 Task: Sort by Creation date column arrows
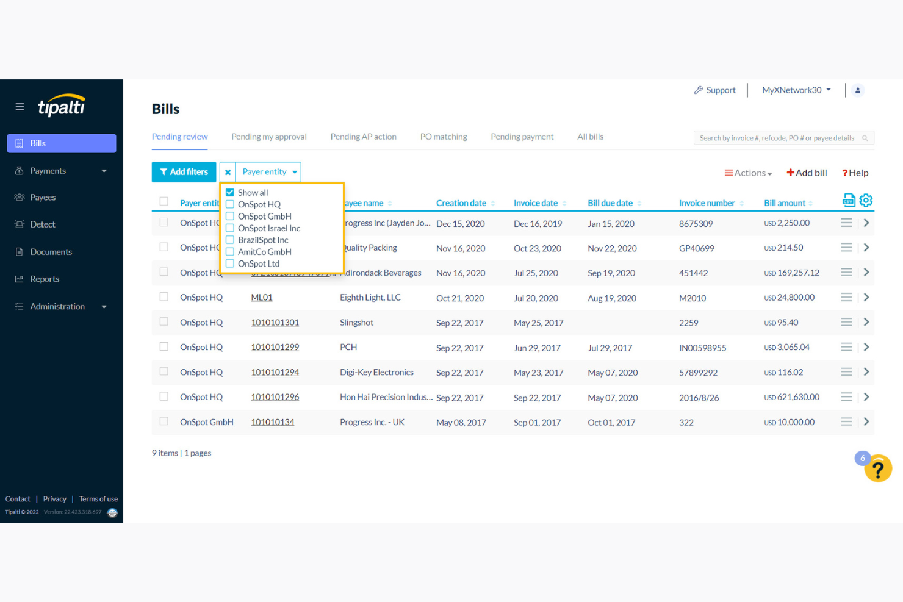(x=493, y=204)
